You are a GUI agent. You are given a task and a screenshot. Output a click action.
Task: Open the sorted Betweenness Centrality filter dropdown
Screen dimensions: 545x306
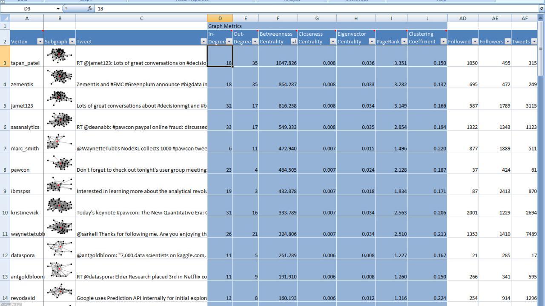click(294, 42)
